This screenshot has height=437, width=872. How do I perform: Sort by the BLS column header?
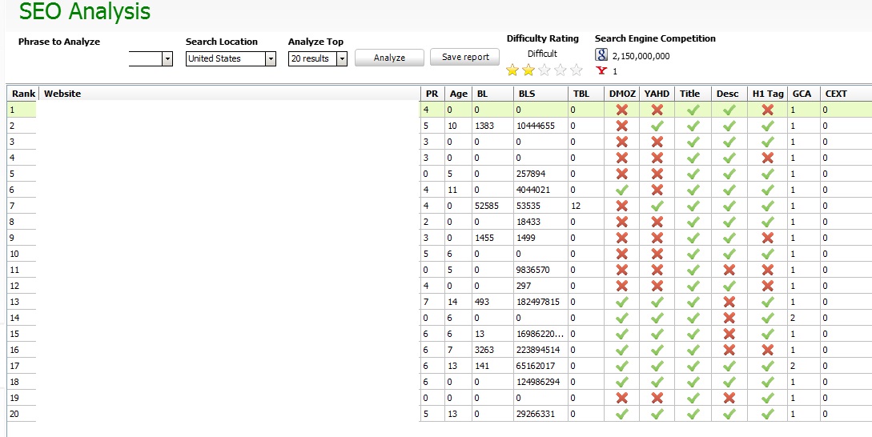(x=541, y=94)
